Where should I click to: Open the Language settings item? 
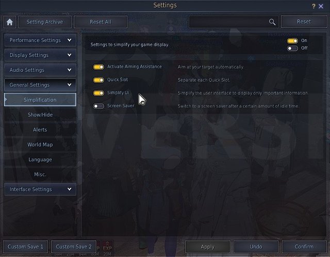click(x=40, y=159)
